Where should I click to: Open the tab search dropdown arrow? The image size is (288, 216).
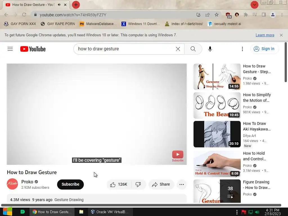(254, 5)
